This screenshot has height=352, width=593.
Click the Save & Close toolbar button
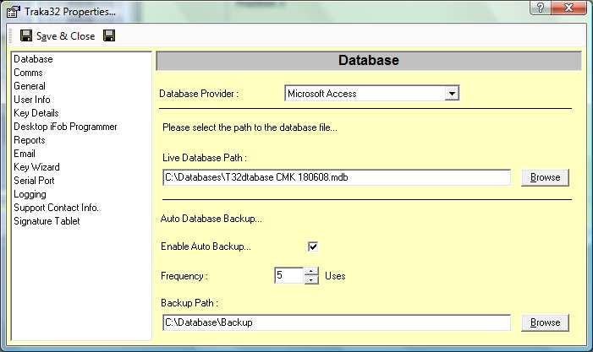click(58, 35)
